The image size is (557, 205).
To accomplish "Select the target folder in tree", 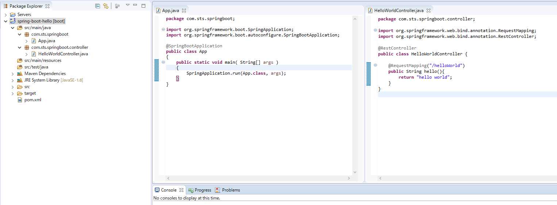I will 30,93.
